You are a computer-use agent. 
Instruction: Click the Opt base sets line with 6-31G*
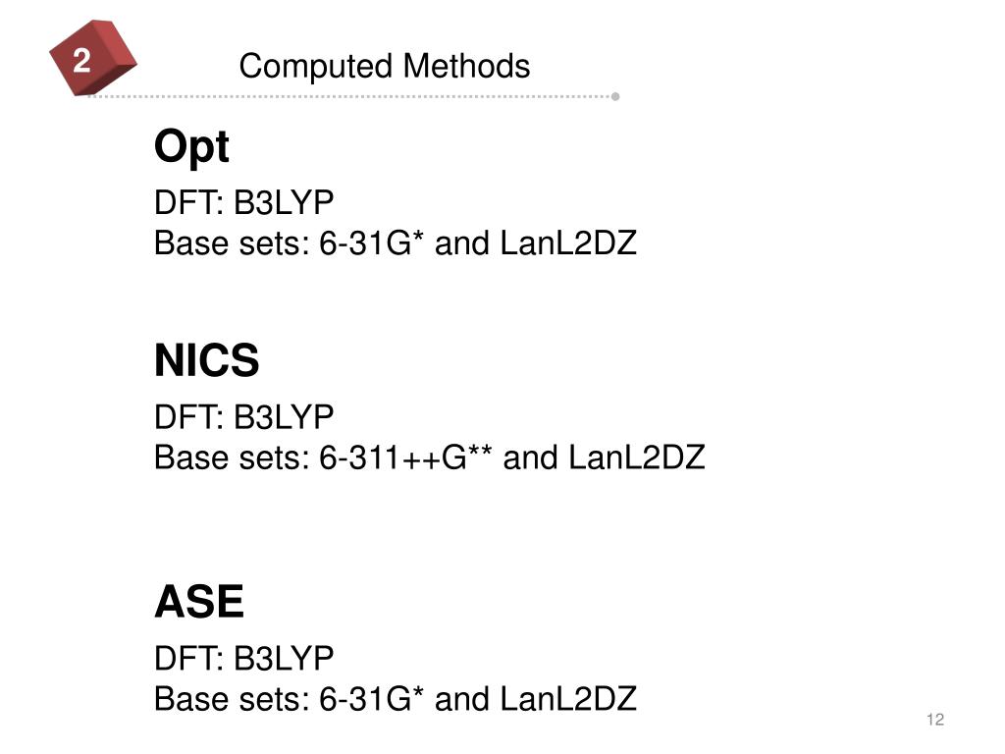coord(396,243)
